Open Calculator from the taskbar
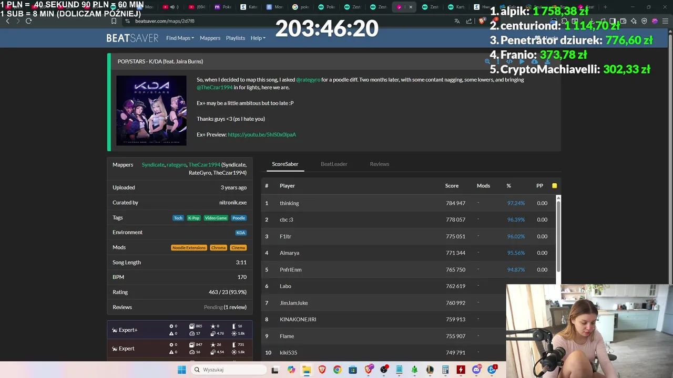 point(445,370)
